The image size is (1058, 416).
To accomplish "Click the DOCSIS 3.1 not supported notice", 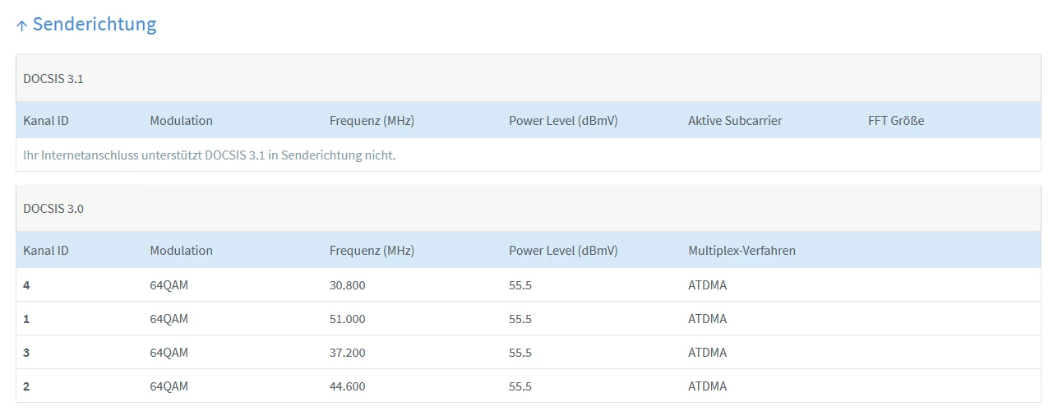I will [210, 155].
